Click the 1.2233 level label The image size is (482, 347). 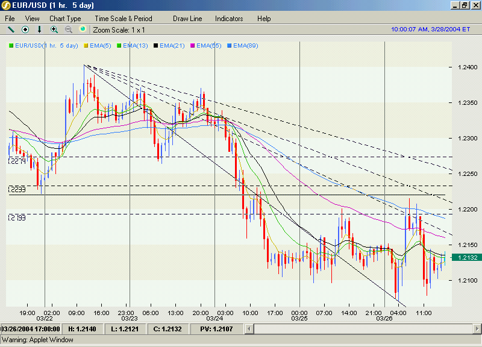pos(17,189)
